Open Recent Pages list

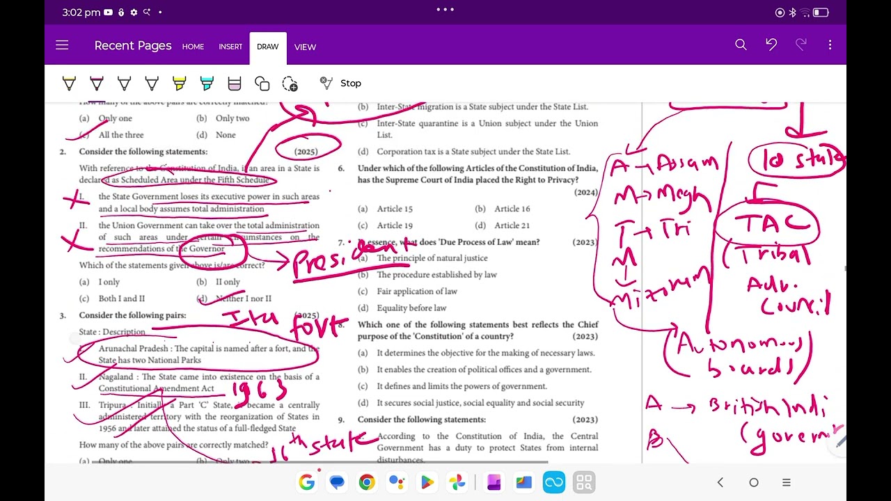point(133,45)
